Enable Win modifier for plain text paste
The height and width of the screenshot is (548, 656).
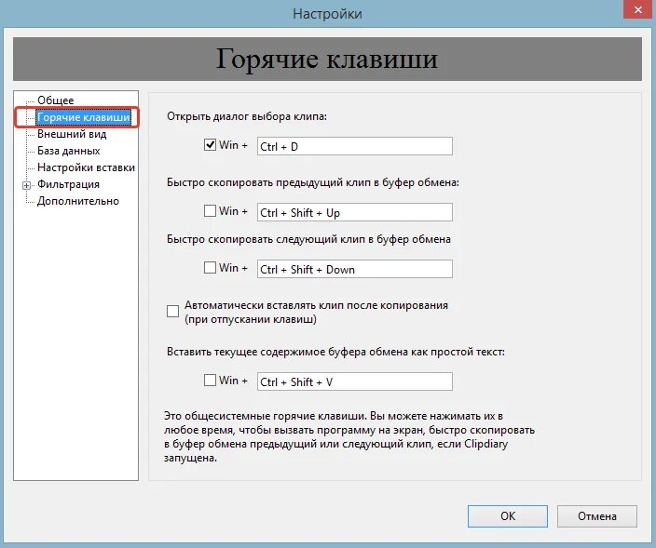click(x=210, y=381)
